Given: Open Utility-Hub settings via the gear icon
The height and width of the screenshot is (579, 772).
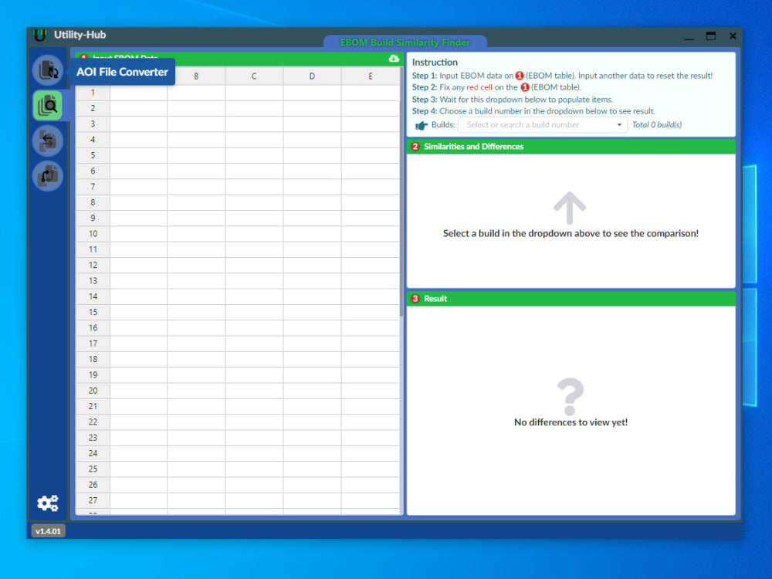Looking at the screenshot, I should coord(48,503).
